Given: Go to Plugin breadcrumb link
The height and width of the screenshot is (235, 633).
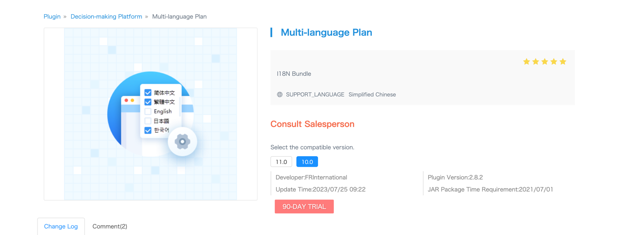Looking at the screenshot, I should click(x=52, y=17).
